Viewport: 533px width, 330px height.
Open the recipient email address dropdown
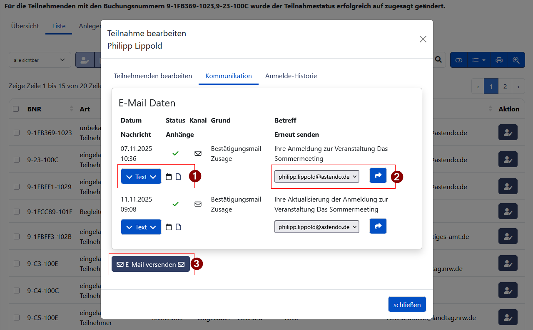coord(316,176)
